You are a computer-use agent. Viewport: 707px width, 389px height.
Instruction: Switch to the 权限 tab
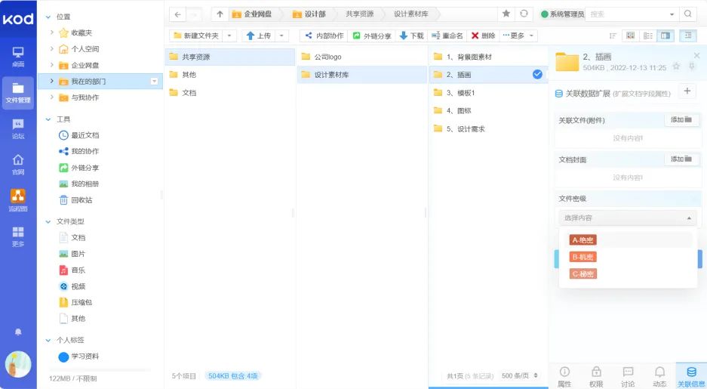[596, 376]
